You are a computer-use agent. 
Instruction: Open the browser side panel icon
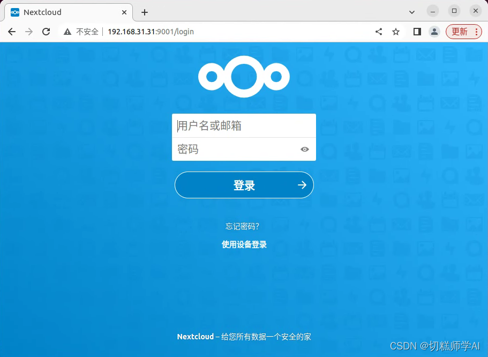[417, 32]
